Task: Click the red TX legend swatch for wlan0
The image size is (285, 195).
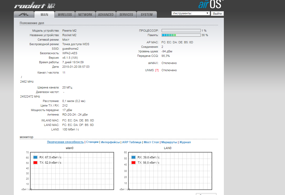Action: (x=35, y=163)
